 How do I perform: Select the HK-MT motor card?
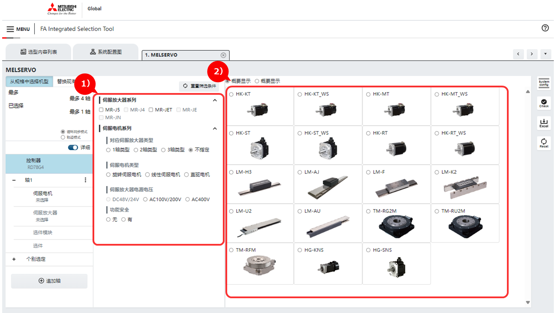pyautogui.click(x=396, y=107)
